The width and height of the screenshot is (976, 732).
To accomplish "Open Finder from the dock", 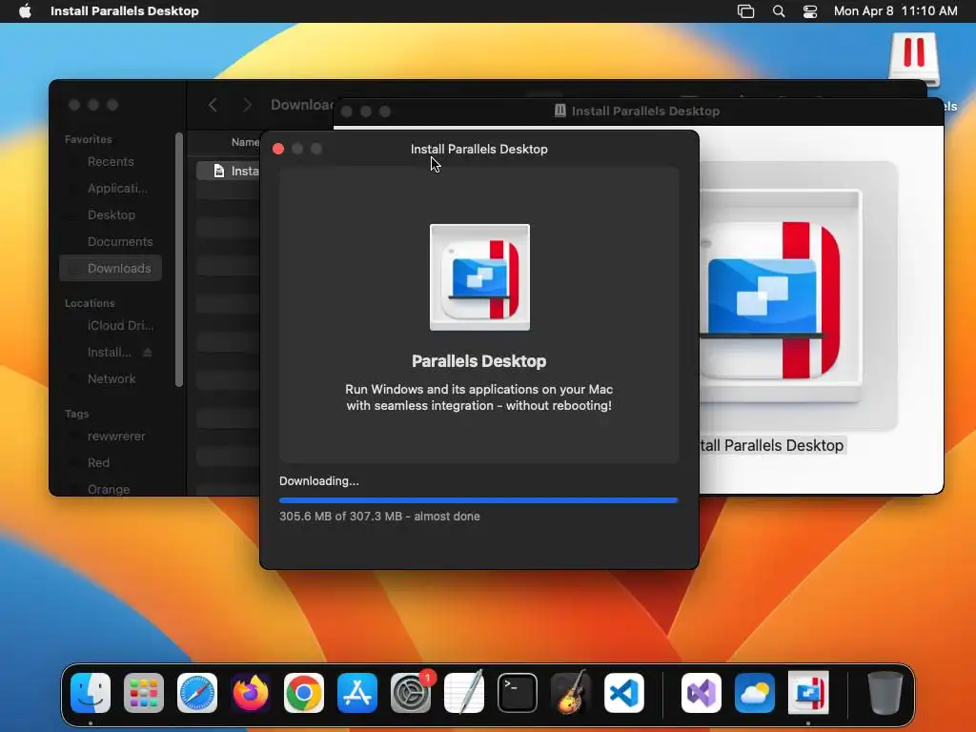I will coord(91,693).
